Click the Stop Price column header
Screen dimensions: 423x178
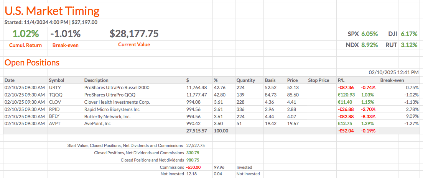tap(318, 80)
